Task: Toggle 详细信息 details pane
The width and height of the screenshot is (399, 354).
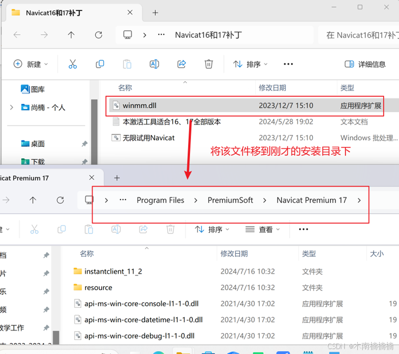Action: pos(365,64)
